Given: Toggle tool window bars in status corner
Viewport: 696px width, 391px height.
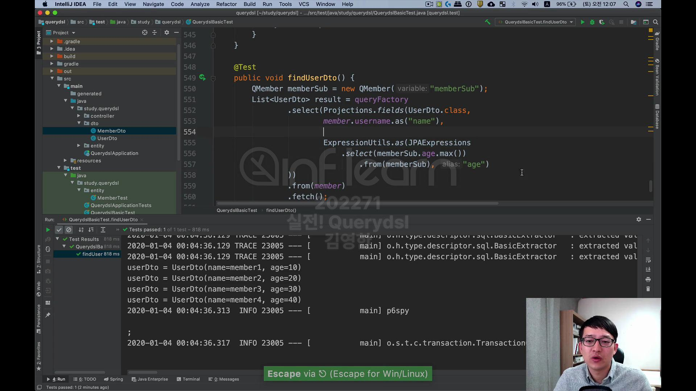Looking at the screenshot, I should pyautogui.click(x=39, y=387).
